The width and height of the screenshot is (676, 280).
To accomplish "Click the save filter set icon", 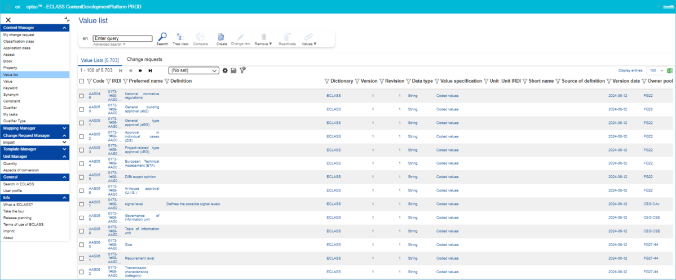I will click(x=233, y=70).
